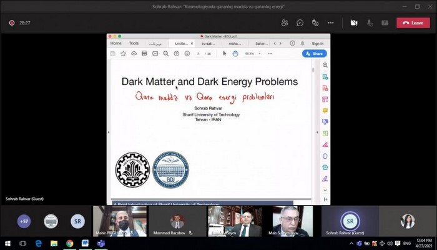This screenshot has width=437, height=250.
Task: Open Google Chrome from the taskbar
Action: click(69, 243)
